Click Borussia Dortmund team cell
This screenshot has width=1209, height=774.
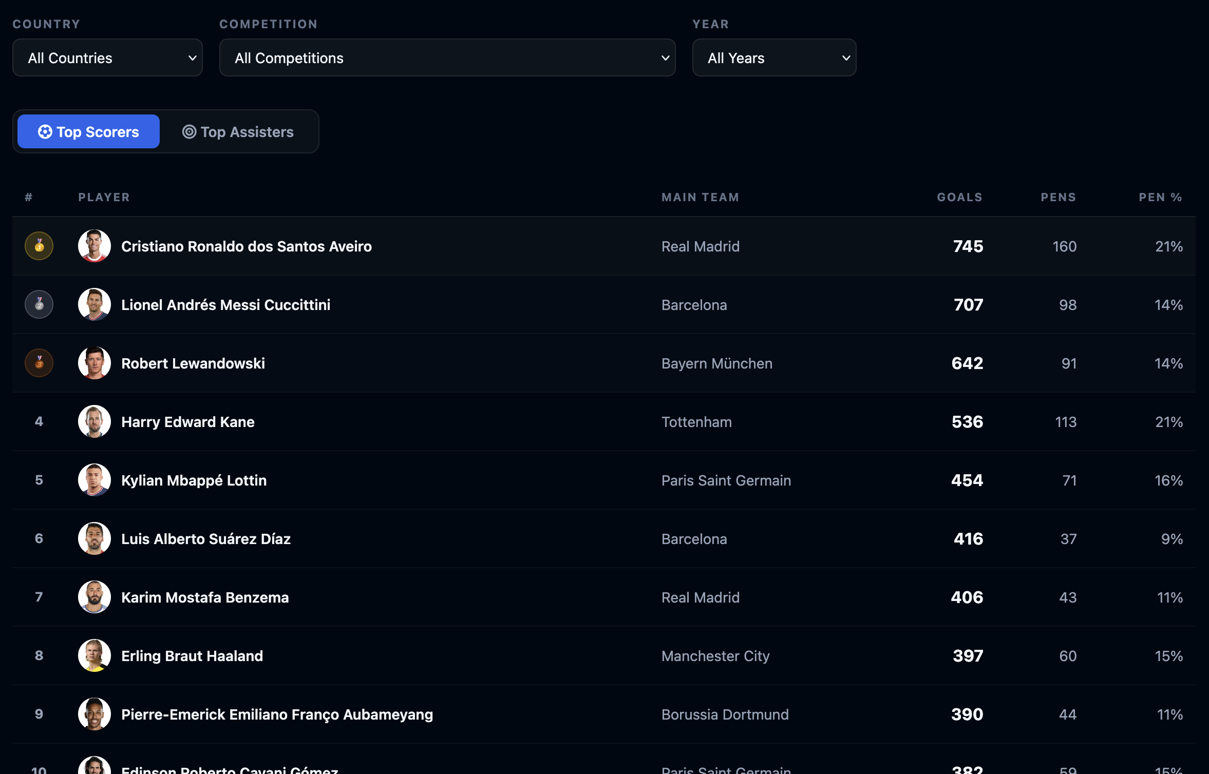coord(725,714)
